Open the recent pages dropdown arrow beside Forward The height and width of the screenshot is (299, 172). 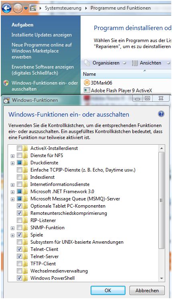(x=26, y=8)
